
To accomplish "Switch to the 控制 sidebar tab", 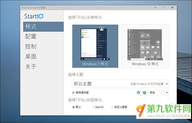I will [x=43, y=46].
